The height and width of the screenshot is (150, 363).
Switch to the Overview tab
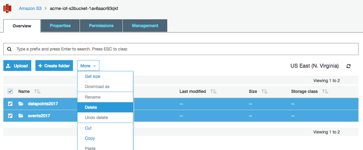coord(22,26)
